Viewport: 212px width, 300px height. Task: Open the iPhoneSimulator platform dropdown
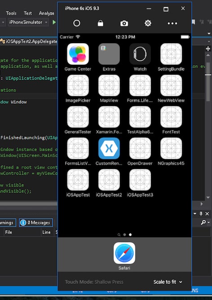click(x=28, y=22)
